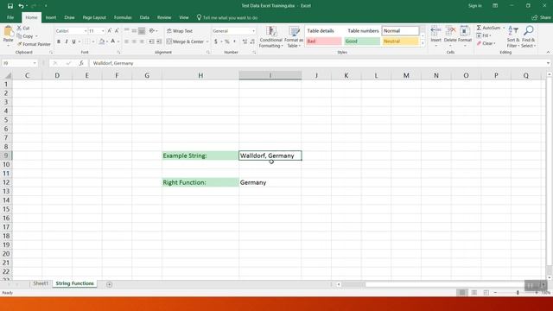Apply the Good cell style
The image size is (553, 311).
click(362, 41)
